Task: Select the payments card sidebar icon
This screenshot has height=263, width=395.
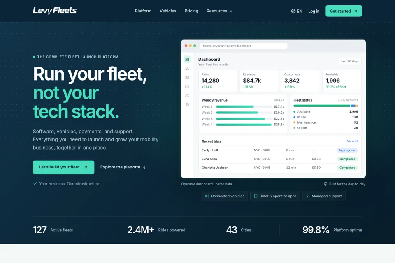Action: coord(187,87)
